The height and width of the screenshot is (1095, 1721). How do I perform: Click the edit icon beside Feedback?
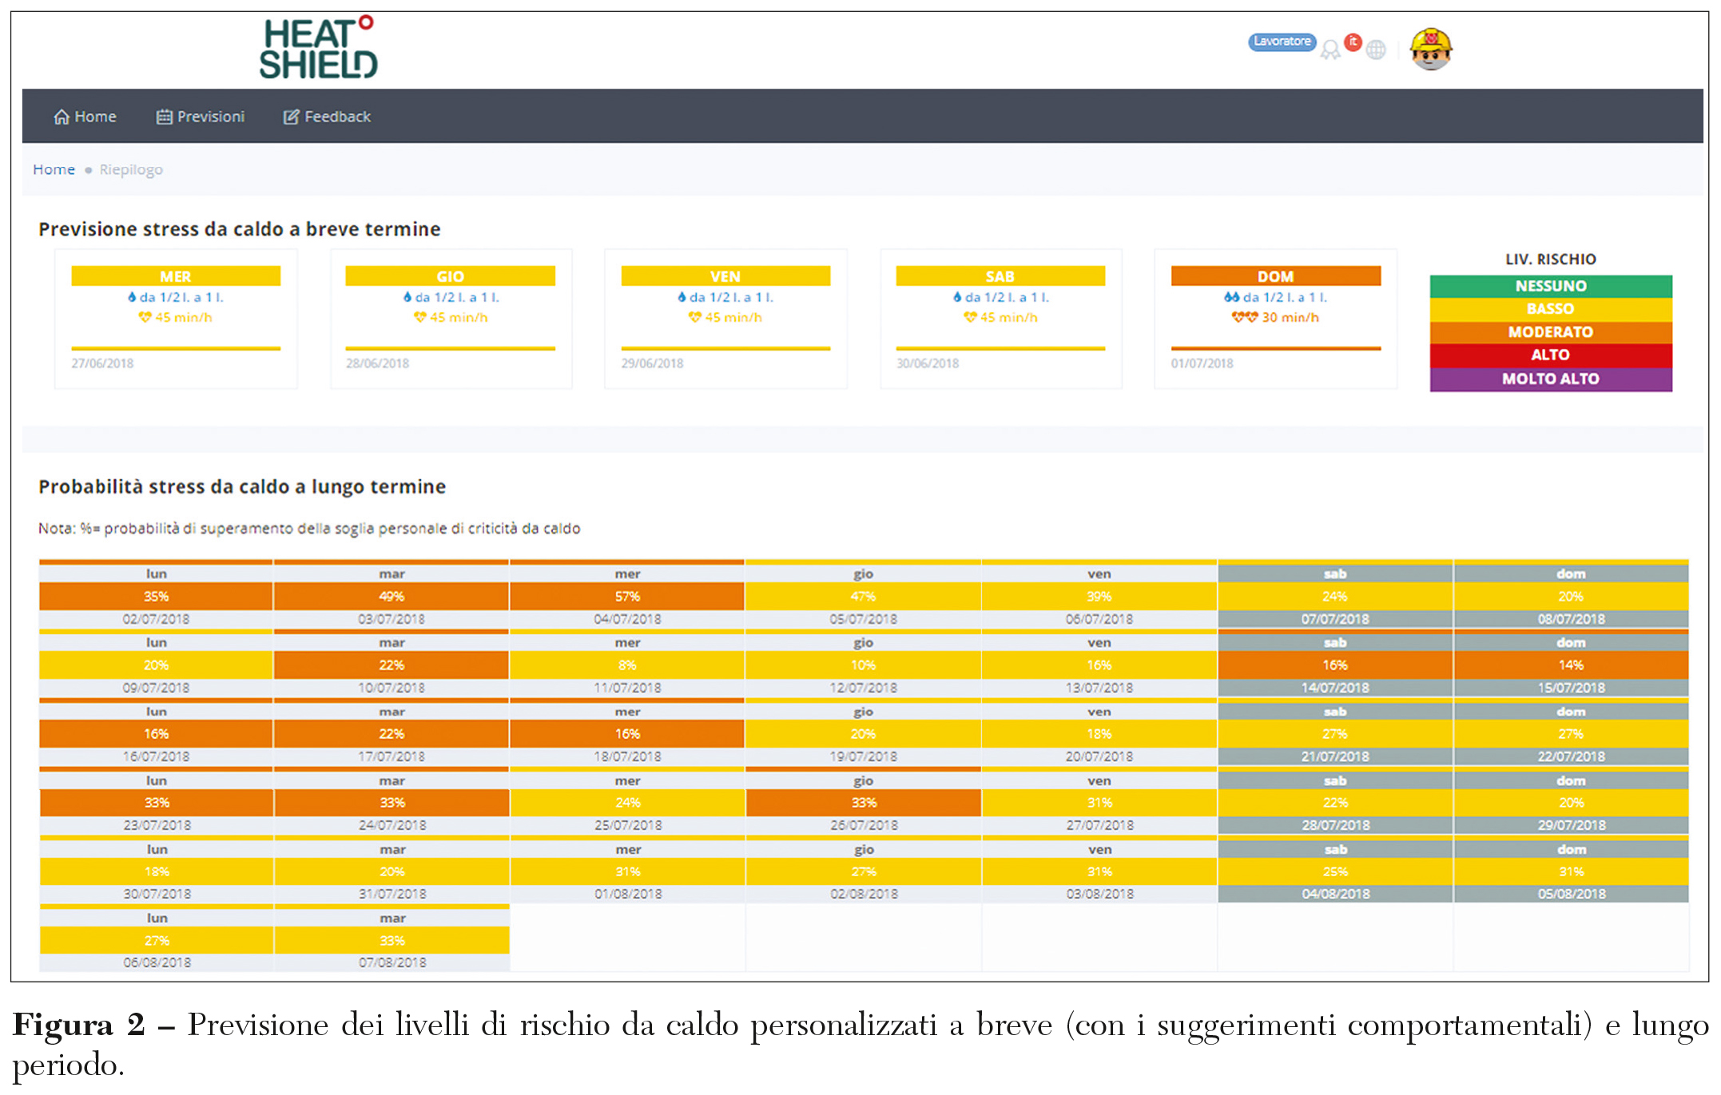click(x=291, y=117)
